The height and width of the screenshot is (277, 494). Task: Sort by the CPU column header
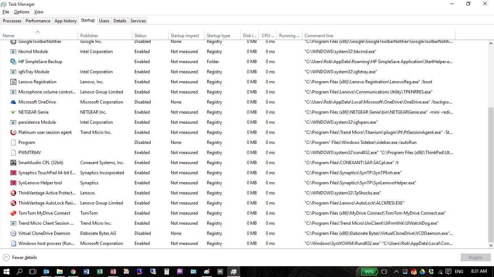coord(268,36)
